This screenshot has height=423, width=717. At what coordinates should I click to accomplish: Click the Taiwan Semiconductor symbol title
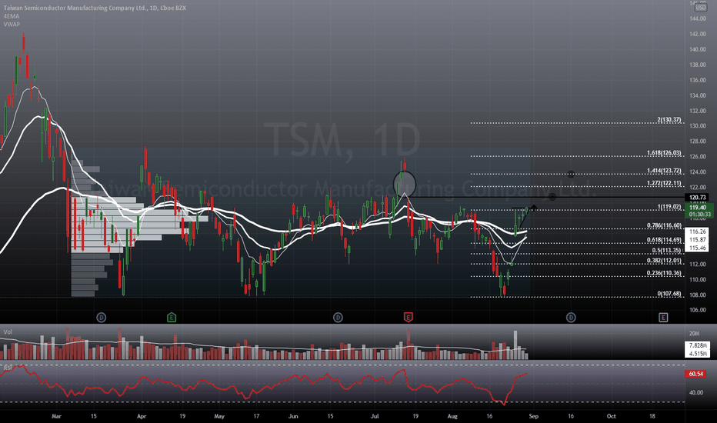point(94,8)
